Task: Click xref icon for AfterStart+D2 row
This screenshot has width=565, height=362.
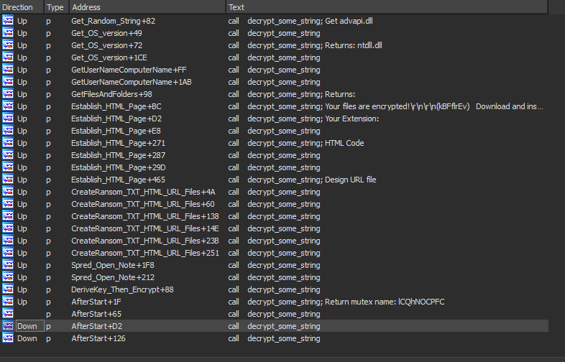Action: [x=8, y=326]
